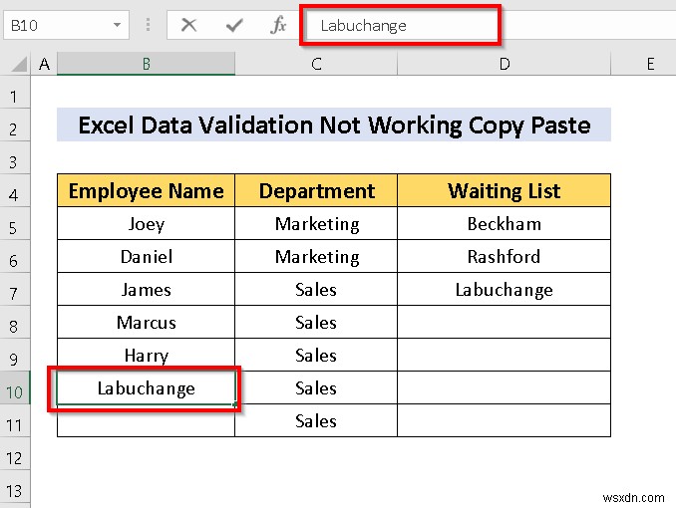Select column A header
This screenshot has height=508, width=676.
point(44,64)
